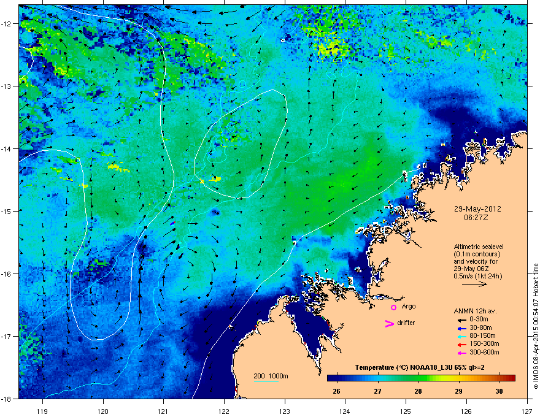Click longitude axis label 119

(x=42, y=411)
